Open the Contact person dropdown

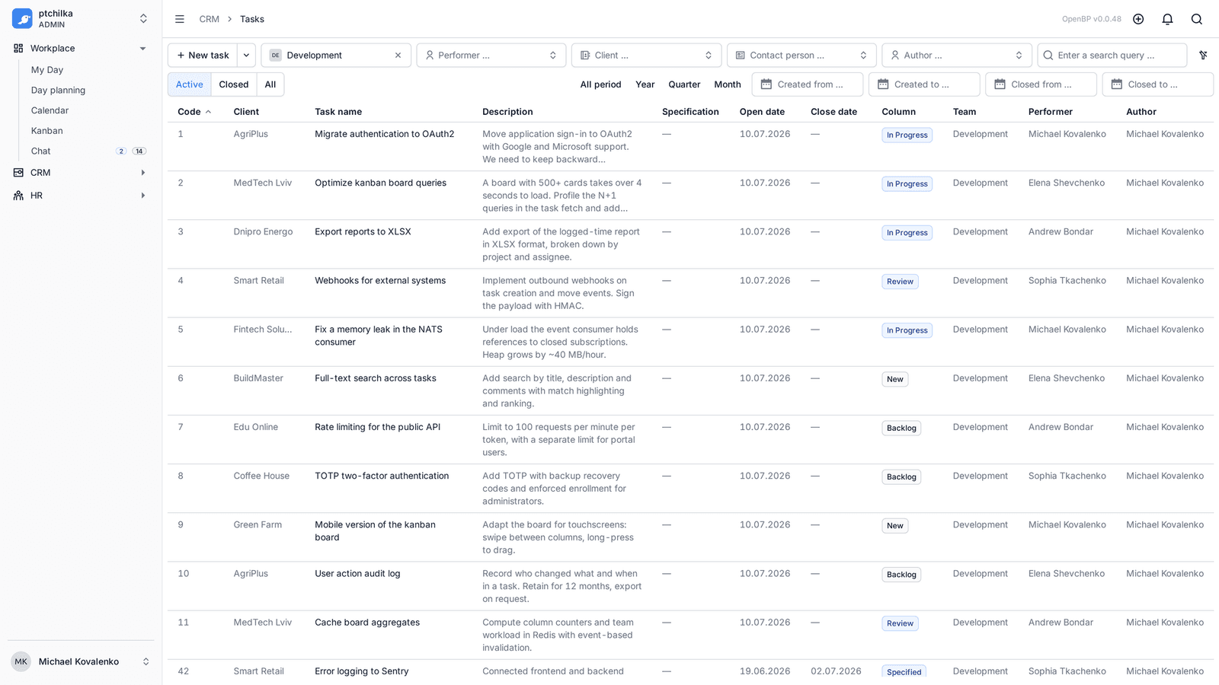(801, 55)
